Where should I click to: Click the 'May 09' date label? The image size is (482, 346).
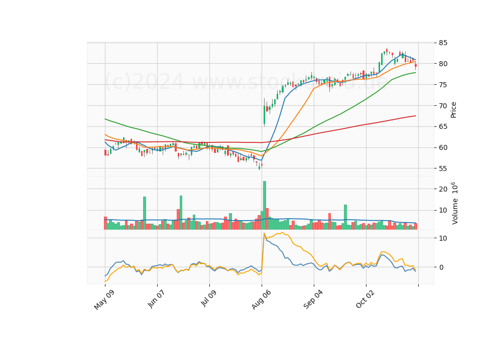(x=104, y=300)
